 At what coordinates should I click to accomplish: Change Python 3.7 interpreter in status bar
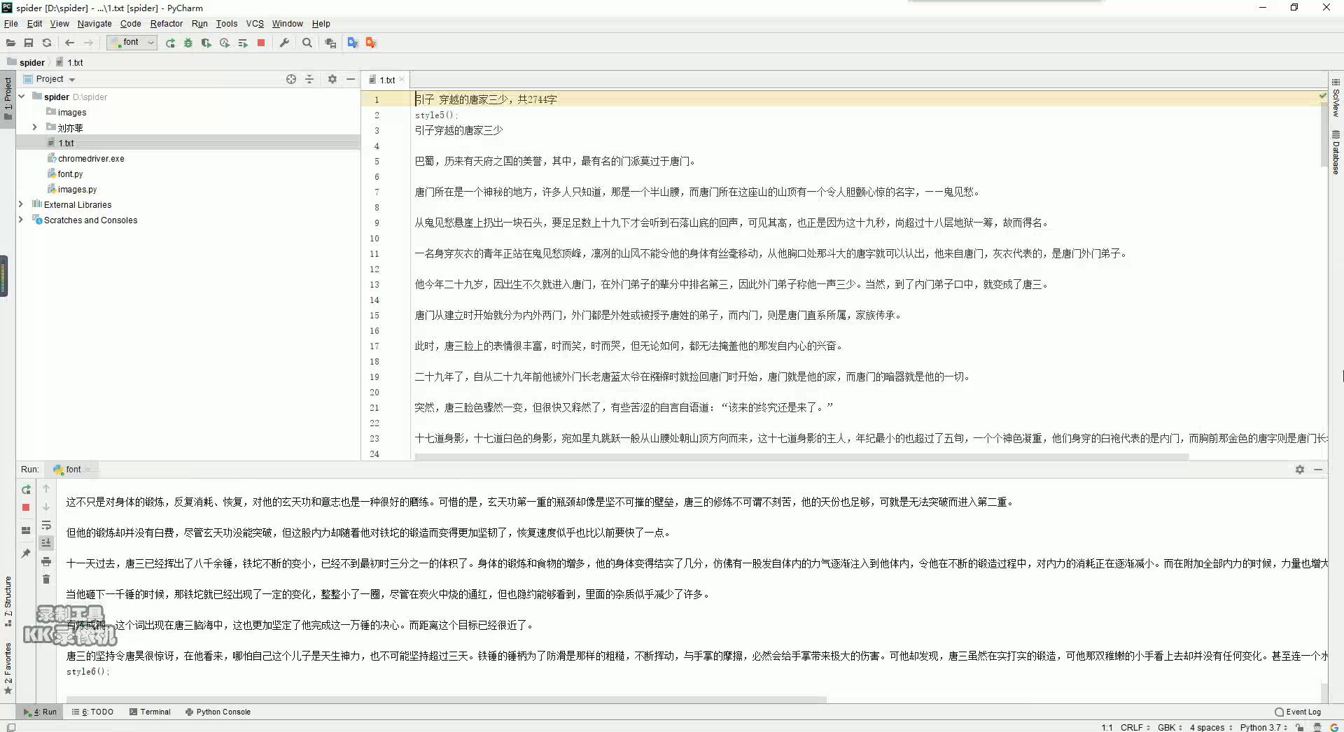tap(1263, 727)
